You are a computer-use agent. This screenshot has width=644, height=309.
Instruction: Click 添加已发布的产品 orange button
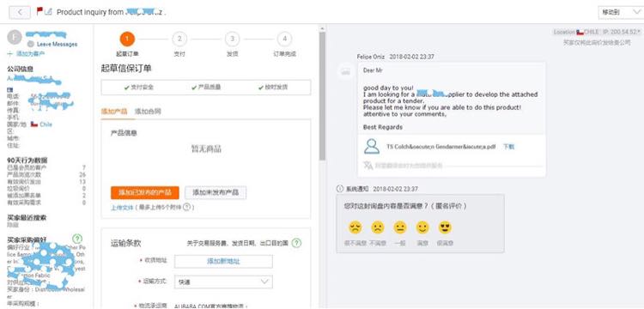coord(144,192)
